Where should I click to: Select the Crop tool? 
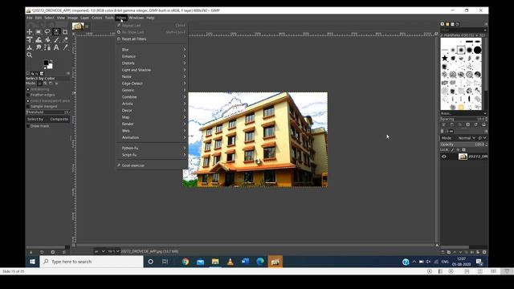point(65,32)
